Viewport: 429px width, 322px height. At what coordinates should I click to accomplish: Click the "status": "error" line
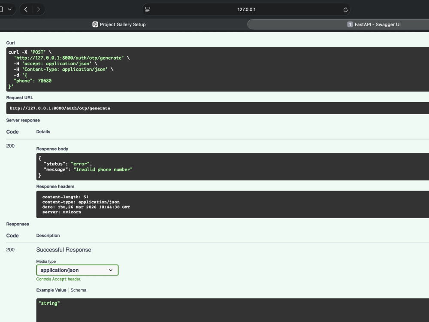tap(68, 164)
